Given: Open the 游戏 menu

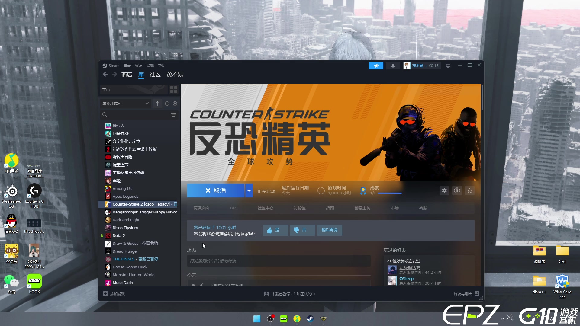Looking at the screenshot, I should tap(150, 66).
